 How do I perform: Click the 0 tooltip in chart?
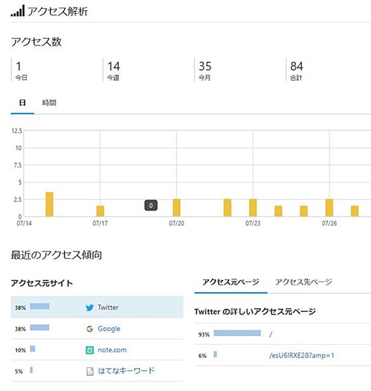click(151, 205)
